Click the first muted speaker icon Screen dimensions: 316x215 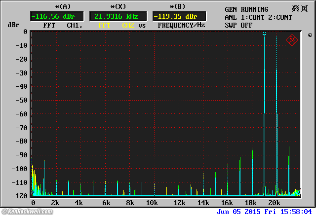click(295, 8)
